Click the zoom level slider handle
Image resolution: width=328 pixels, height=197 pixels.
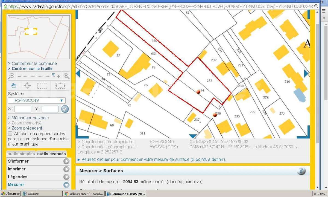[53, 75]
